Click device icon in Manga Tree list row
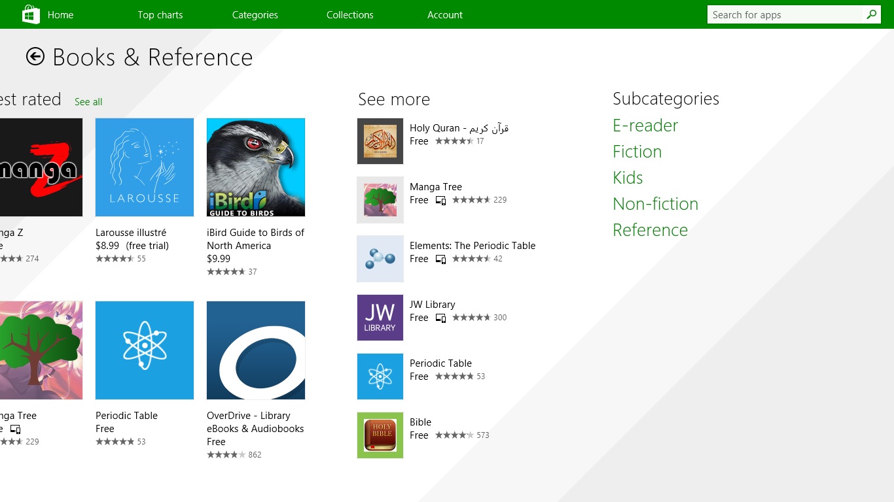The width and height of the screenshot is (894, 502). [x=441, y=201]
